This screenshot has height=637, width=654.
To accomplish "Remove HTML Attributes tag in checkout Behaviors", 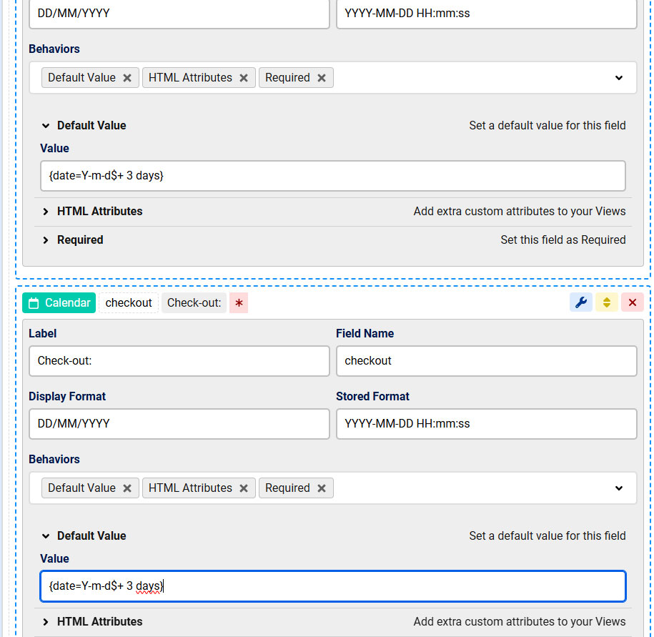I will coord(244,488).
